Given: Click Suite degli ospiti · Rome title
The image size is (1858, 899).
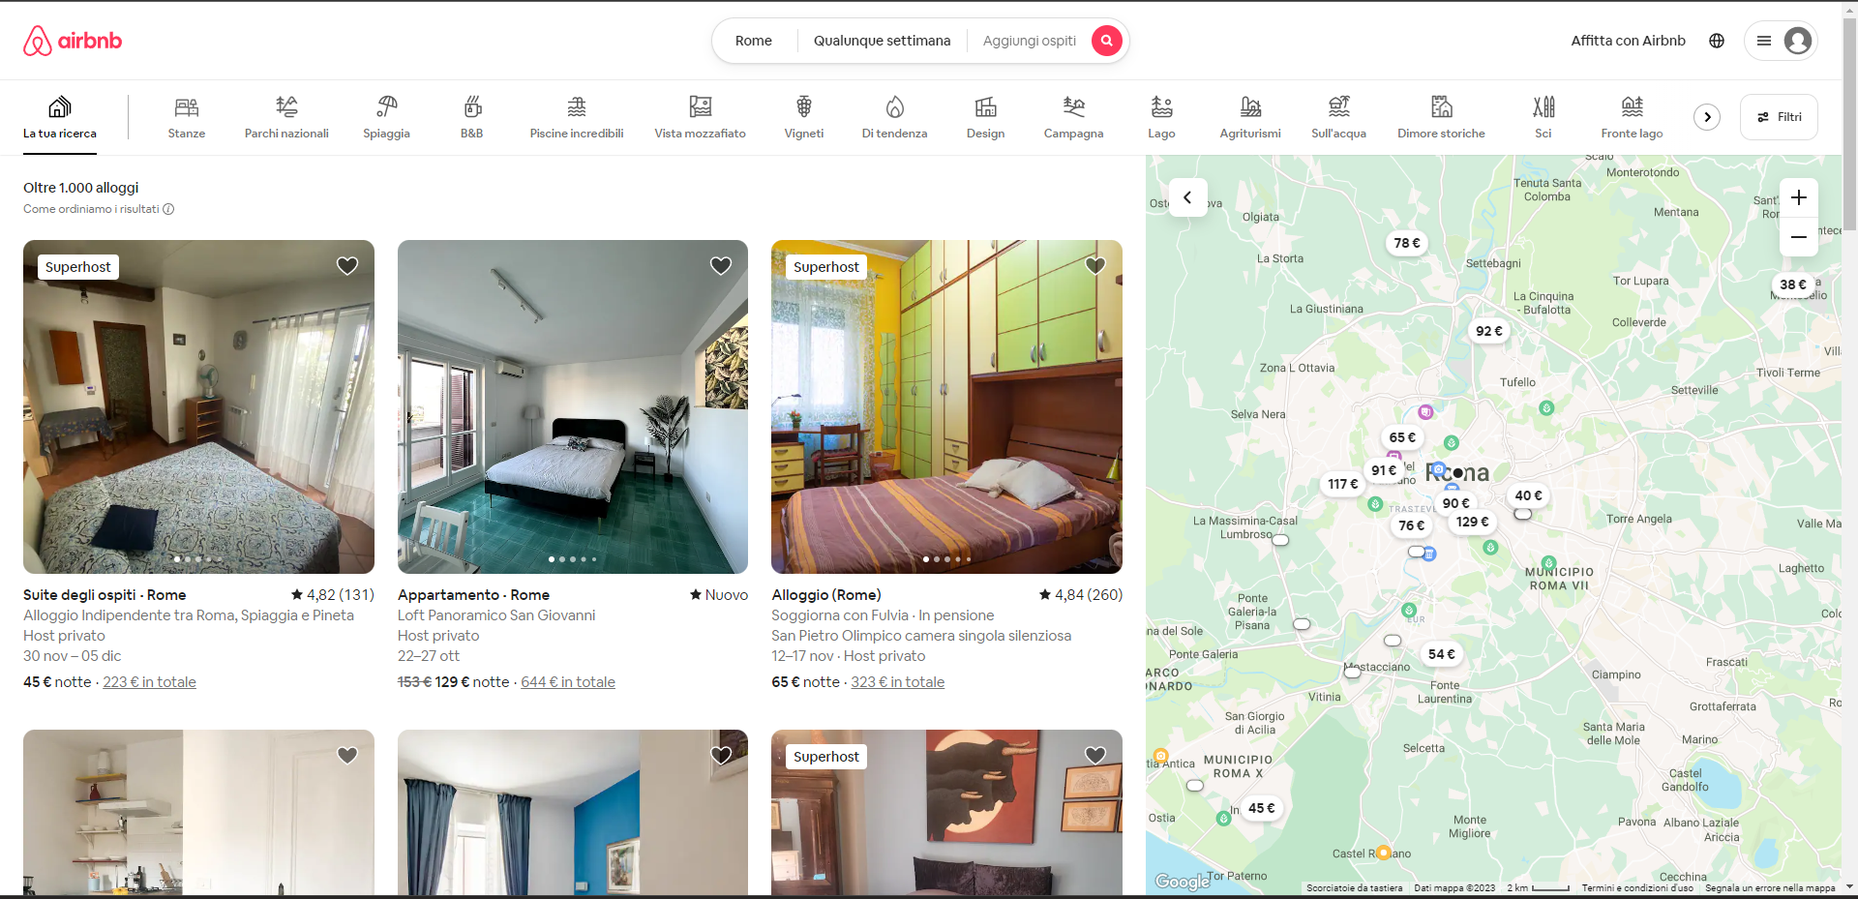Looking at the screenshot, I should [x=105, y=595].
